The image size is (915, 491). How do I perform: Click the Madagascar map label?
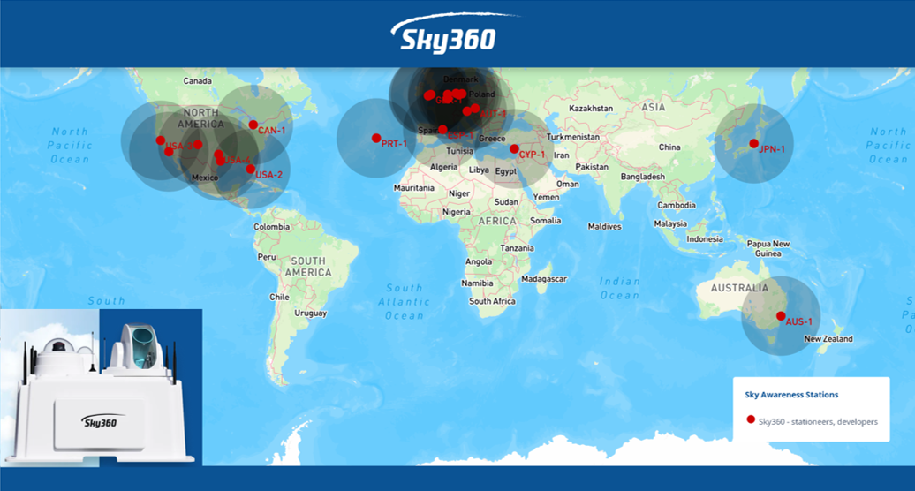[x=544, y=279]
